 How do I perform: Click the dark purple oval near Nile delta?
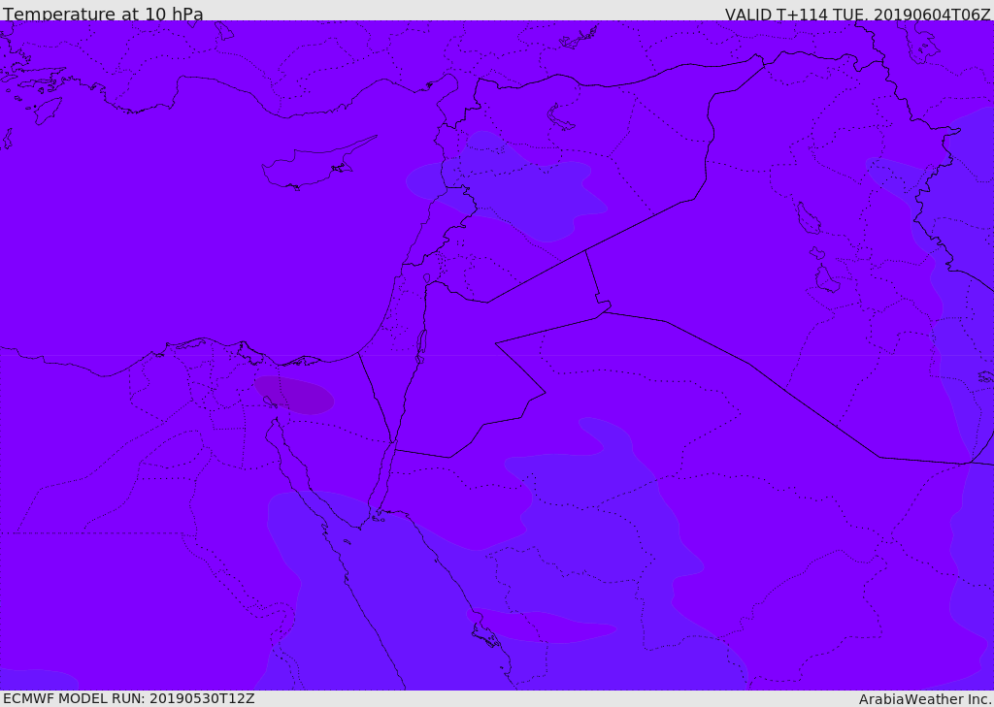coord(294,396)
